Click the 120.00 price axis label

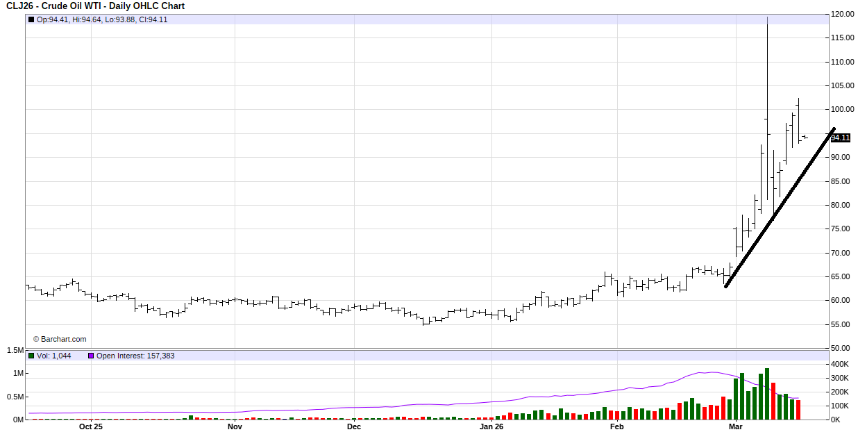(842, 14)
